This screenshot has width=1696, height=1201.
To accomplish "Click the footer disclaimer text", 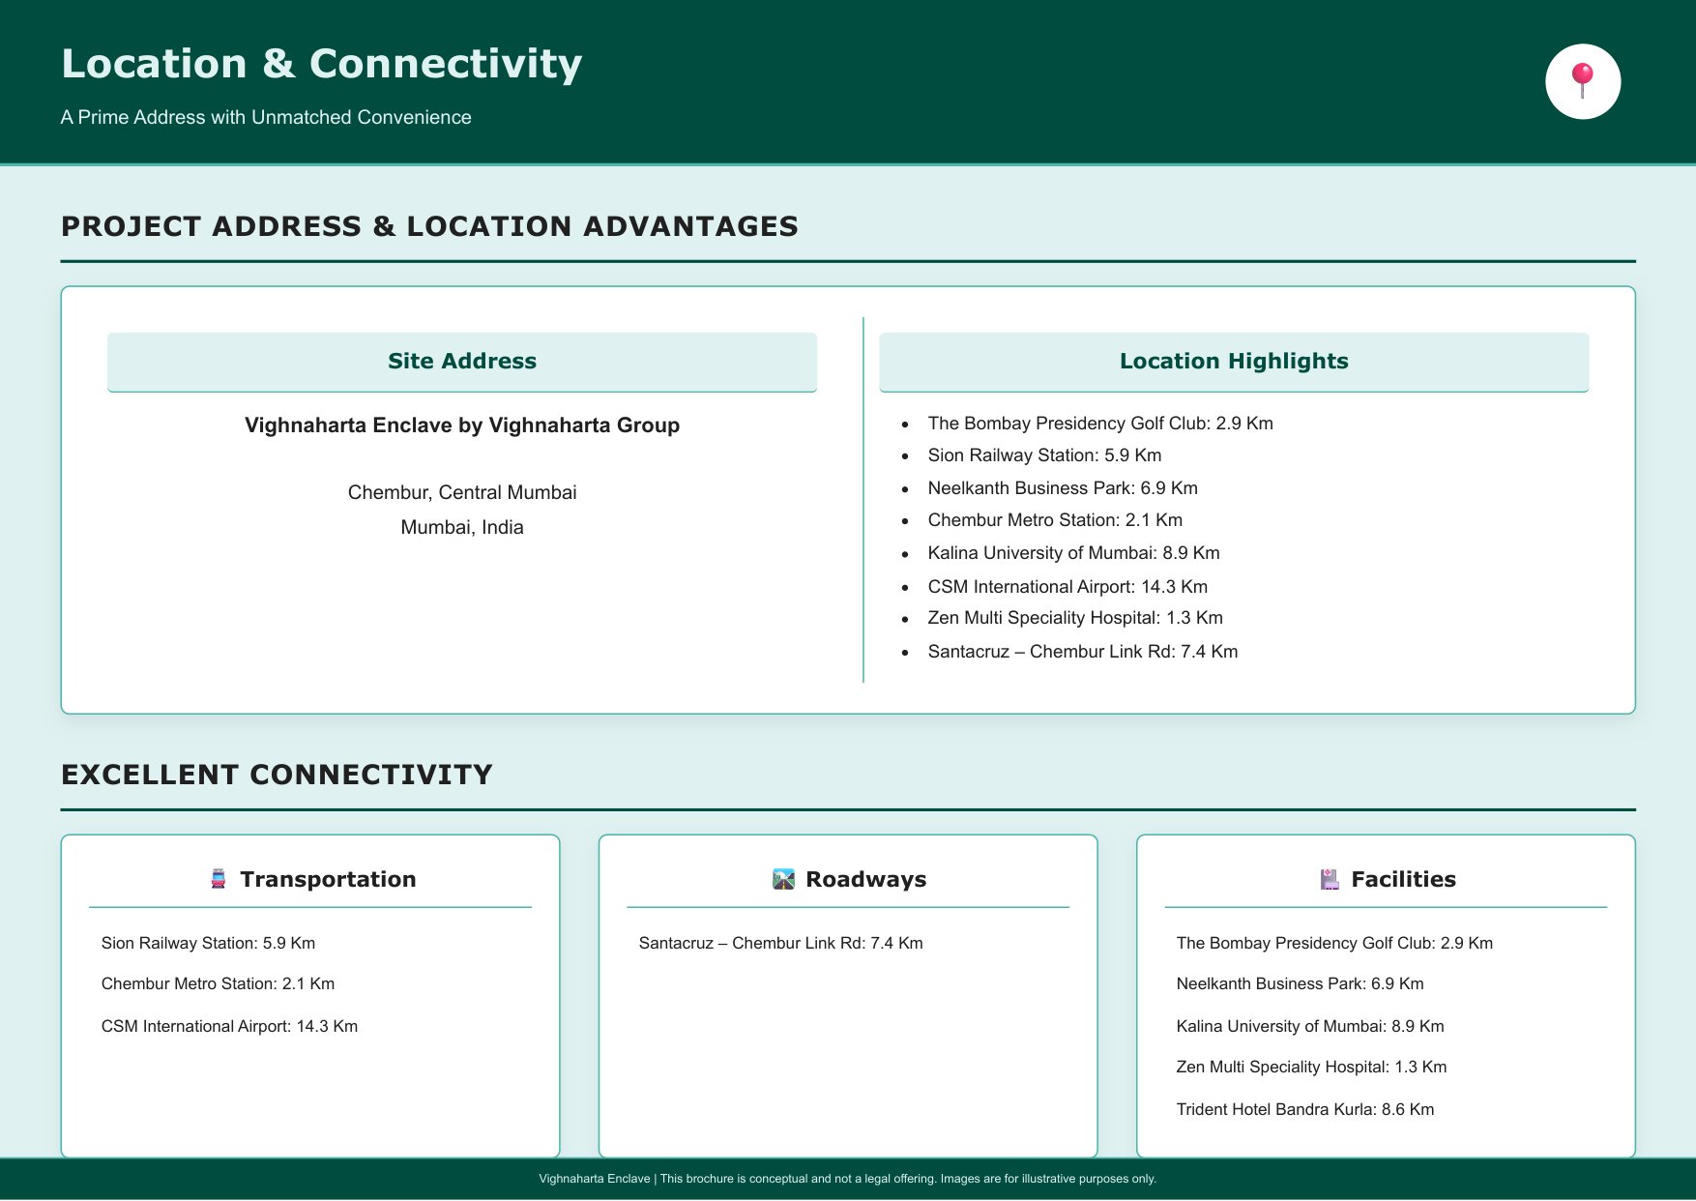I will click(848, 1179).
